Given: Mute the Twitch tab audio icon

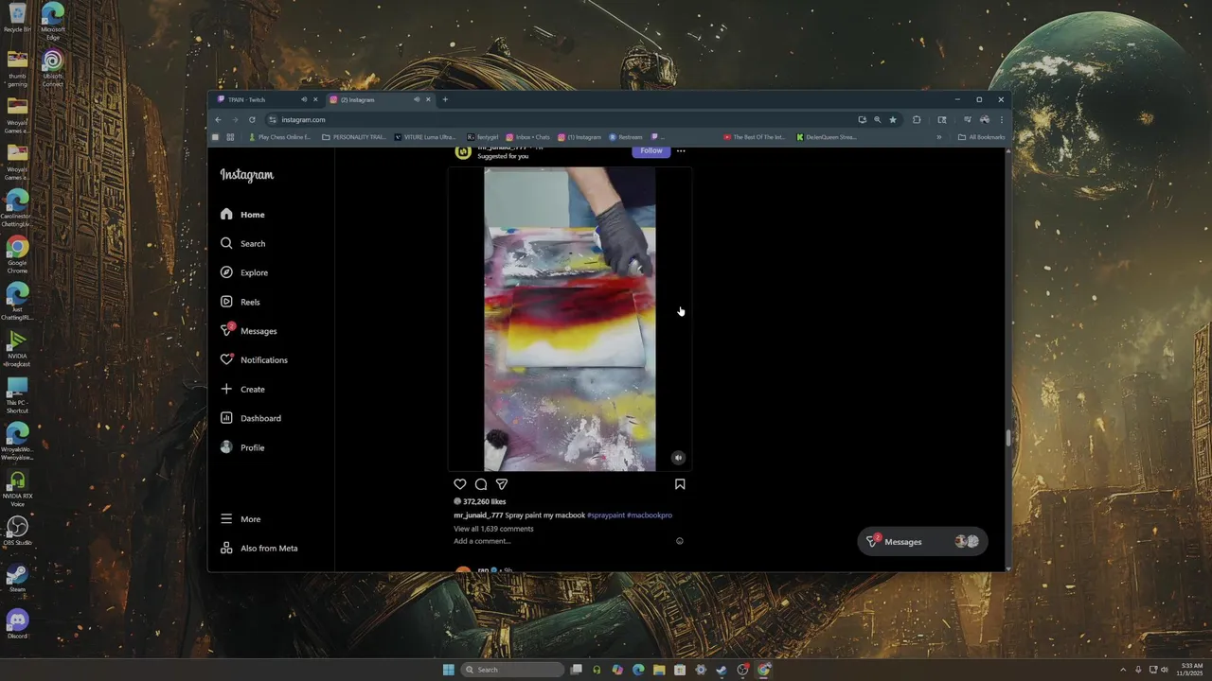Looking at the screenshot, I should point(304,99).
